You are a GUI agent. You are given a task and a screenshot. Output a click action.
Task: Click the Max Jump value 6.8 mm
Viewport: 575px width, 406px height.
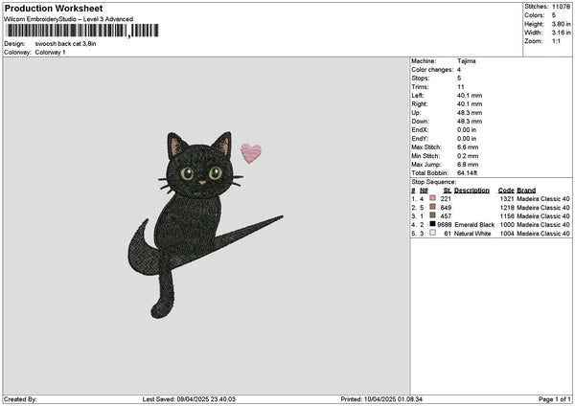coord(468,165)
